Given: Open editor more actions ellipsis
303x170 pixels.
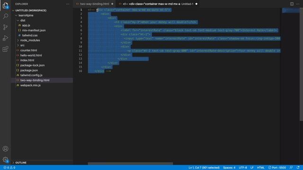Looking at the screenshot, I should pos(298,4).
